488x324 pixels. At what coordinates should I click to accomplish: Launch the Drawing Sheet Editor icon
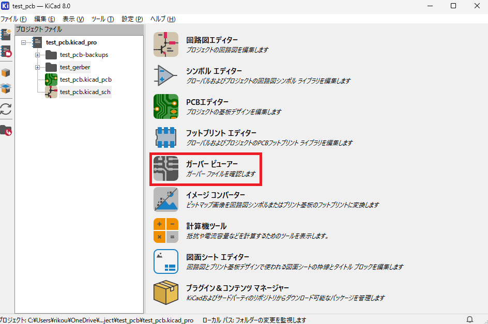[x=166, y=261]
